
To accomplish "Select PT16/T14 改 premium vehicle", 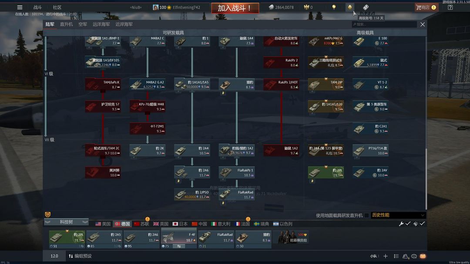I will [370, 150].
